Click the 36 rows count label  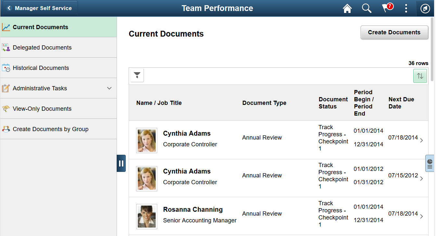coord(418,63)
